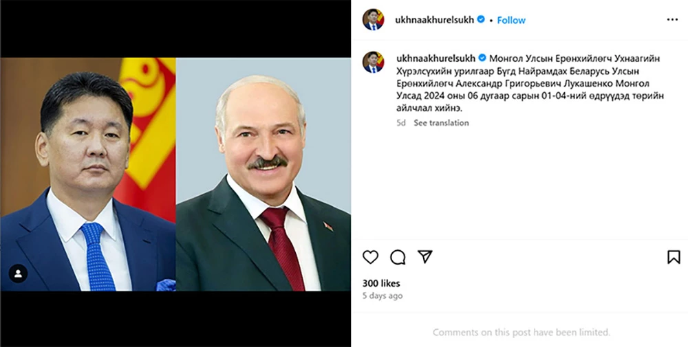Click the verified badge beside caption username
688x347 pixels.
pyautogui.click(x=482, y=58)
